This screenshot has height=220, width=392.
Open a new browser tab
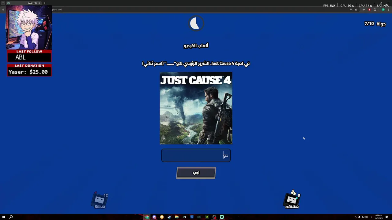[44, 3]
